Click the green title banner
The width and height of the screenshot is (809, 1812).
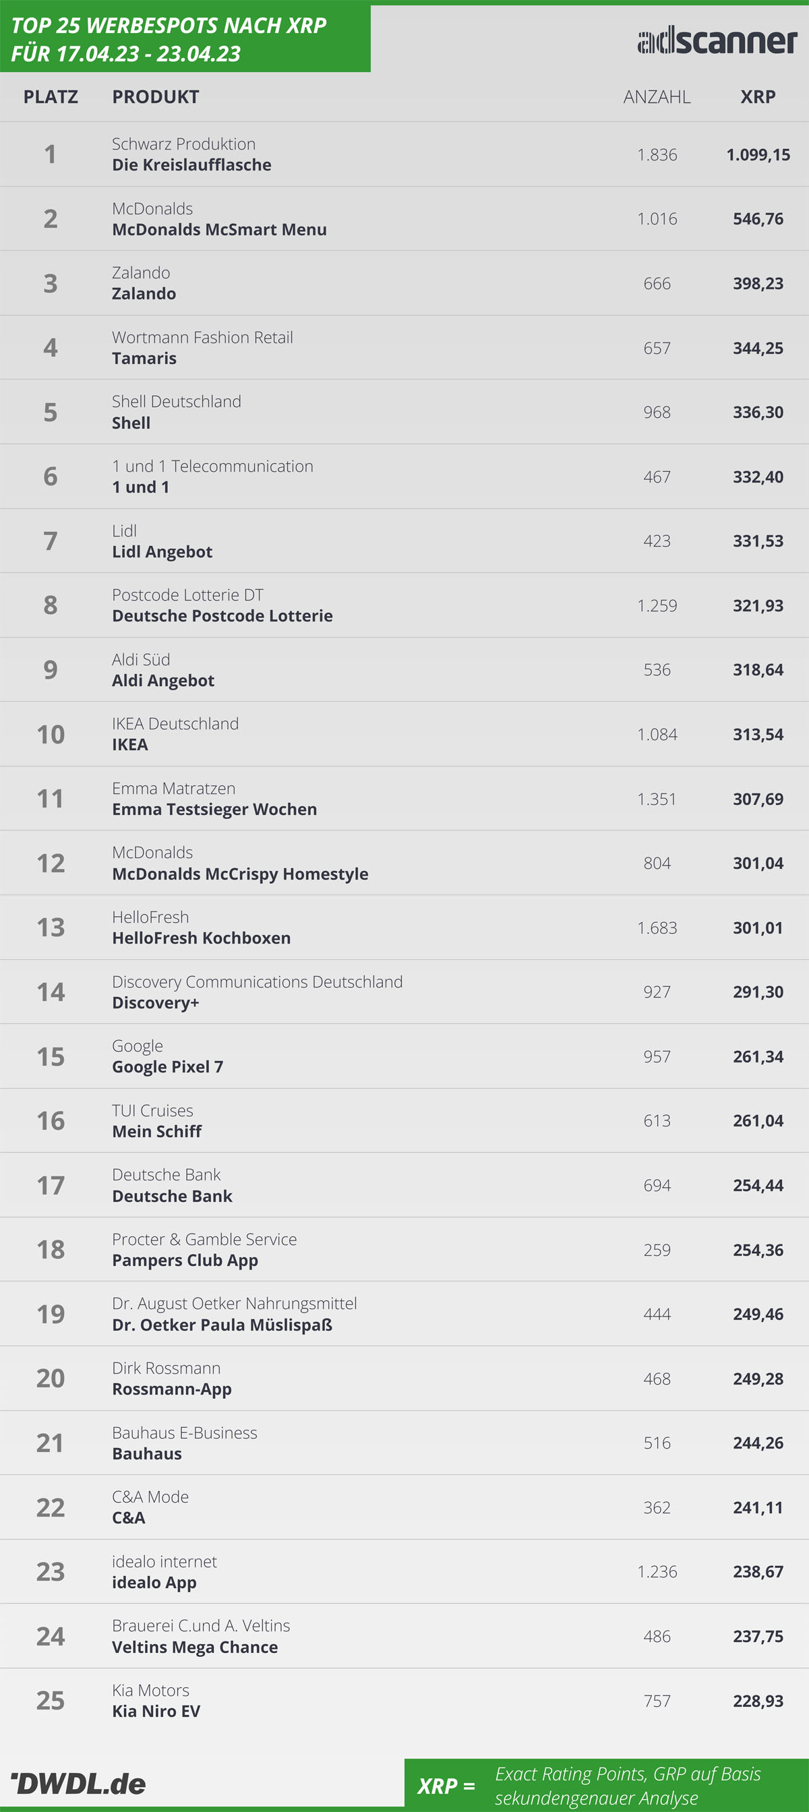(185, 38)
